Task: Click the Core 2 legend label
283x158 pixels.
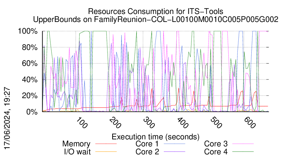Action: (147, 152)
